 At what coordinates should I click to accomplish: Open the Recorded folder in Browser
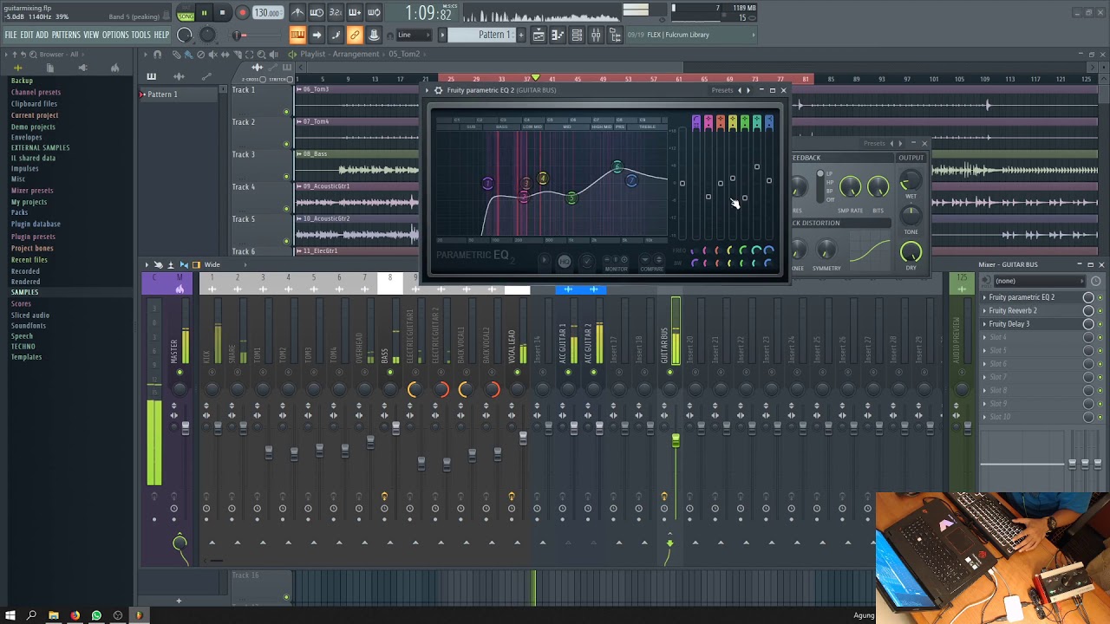pos(25,271)
